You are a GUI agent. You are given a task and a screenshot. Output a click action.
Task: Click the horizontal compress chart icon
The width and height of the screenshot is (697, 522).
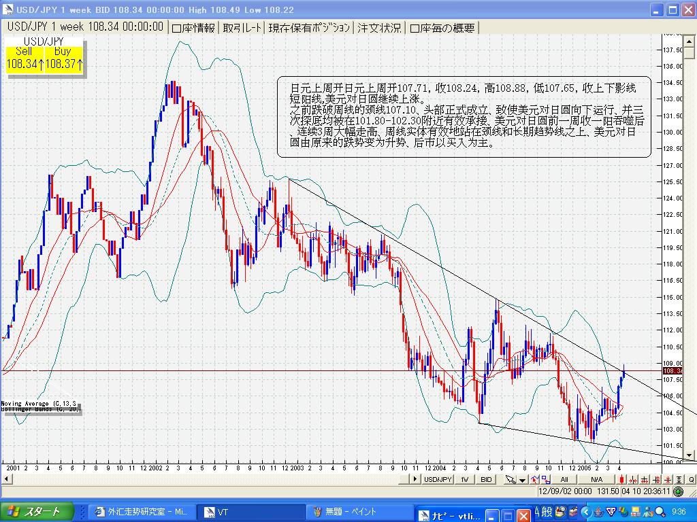(x=634, y=479)
